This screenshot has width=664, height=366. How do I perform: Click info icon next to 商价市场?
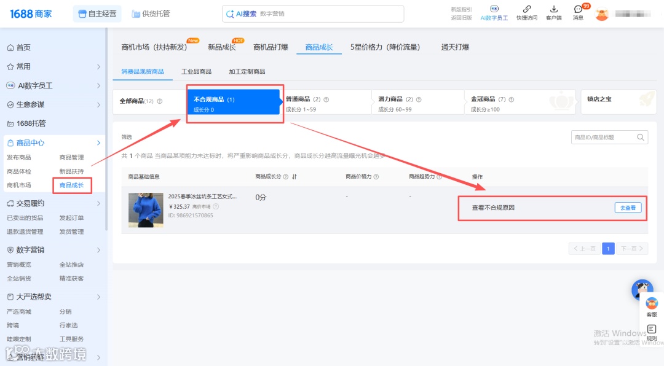coord(216,206)
